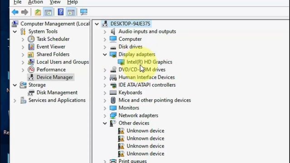Click the Forward arrow toolbar icon
Viewport: 290px width, 163px height.
[24, 12]
